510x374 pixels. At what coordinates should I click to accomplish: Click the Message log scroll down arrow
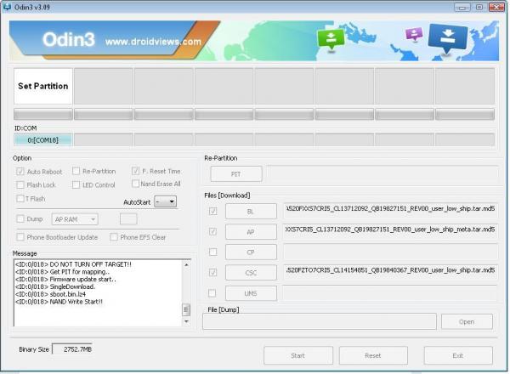186,321
